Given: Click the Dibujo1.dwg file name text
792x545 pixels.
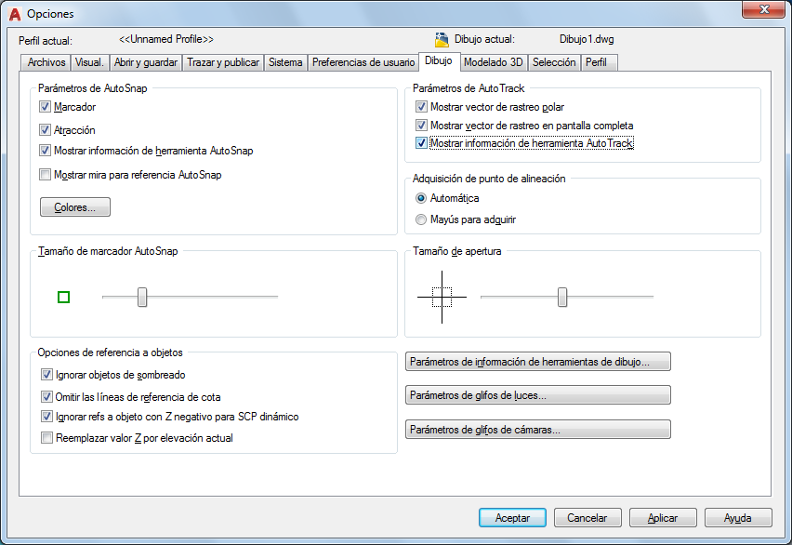Looking at the screenshot, I should click(x=587, y=39).
